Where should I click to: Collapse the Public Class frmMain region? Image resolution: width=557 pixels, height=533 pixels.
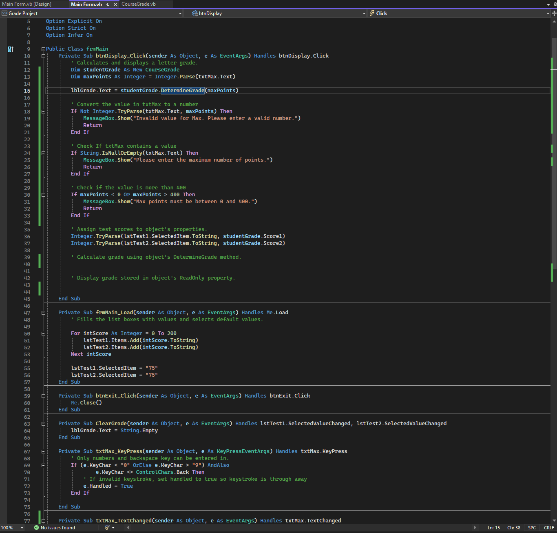[x=43, y=49]
